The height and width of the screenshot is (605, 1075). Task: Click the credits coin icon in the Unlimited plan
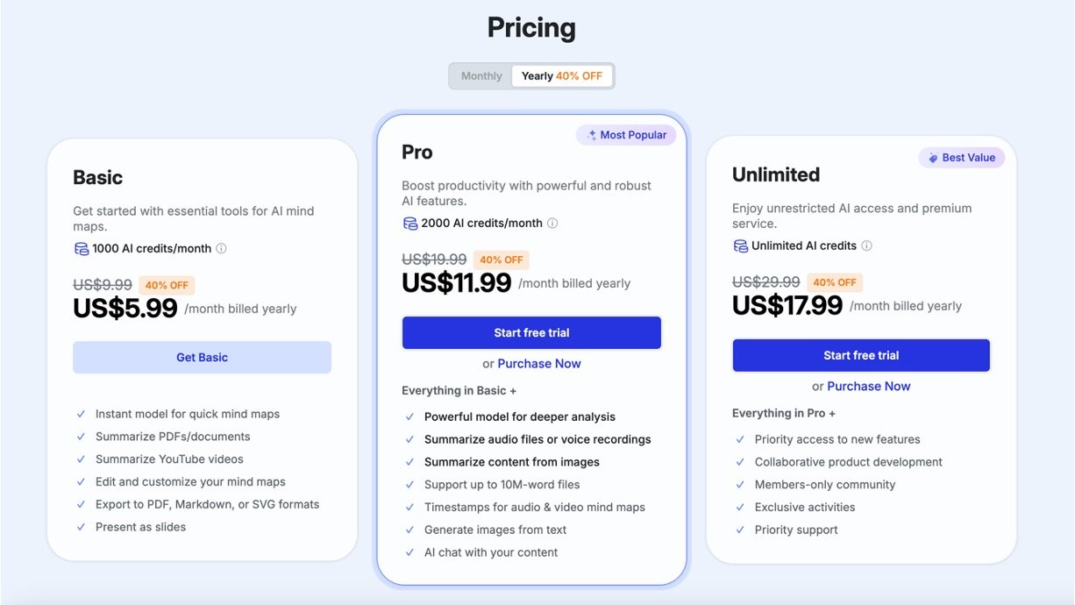click(741, 246)
